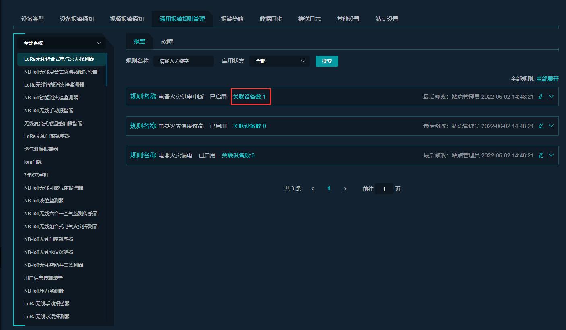Switch to the 站点设置 tab
566x330 pixels.
click(387, 19)
